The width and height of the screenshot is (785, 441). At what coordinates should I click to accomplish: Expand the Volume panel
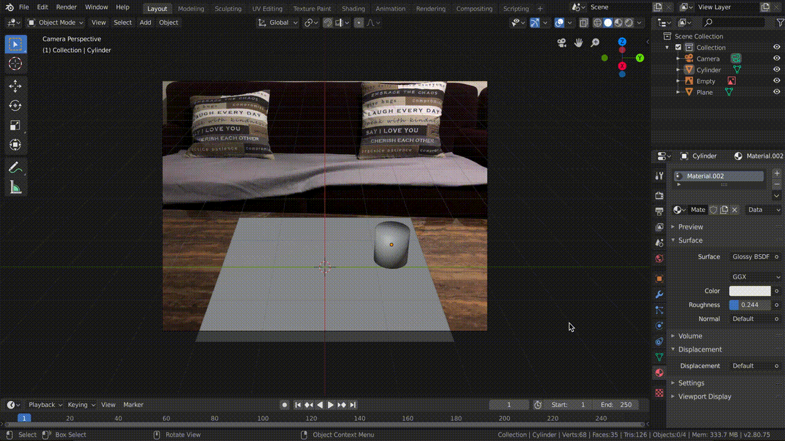click(x=690, y=336)
